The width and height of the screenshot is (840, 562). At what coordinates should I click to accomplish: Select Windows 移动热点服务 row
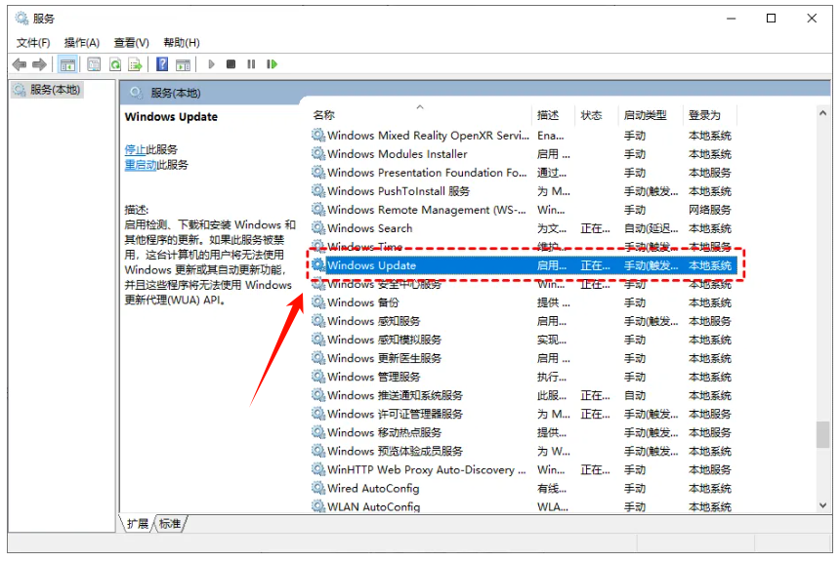point(522,432)
